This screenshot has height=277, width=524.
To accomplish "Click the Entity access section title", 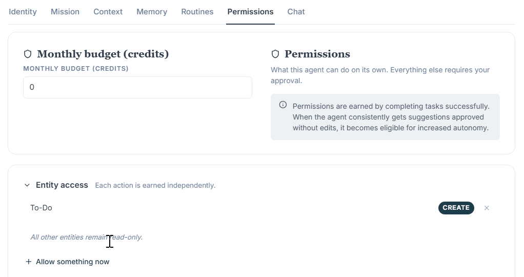I will coord(62,185).
